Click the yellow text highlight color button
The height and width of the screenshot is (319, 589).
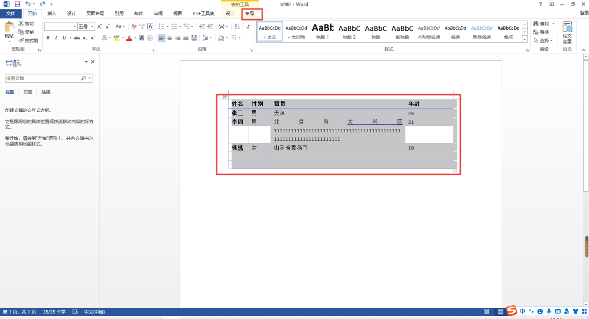[x=117, y=38]
